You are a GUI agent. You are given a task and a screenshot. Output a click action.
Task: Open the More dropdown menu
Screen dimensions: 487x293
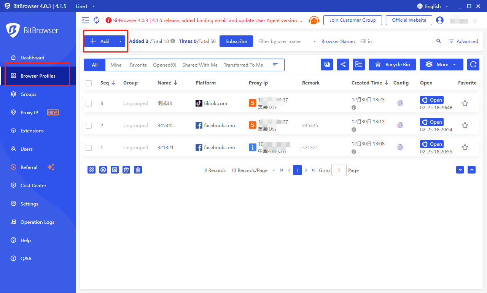click(x=441, y=65)
